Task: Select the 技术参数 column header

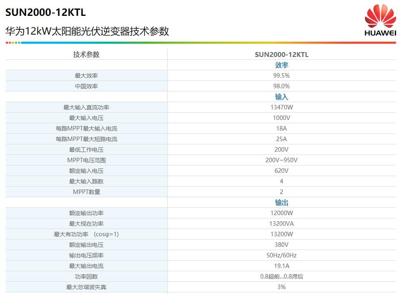Action: pyautogui.click(x=85, y=54)
